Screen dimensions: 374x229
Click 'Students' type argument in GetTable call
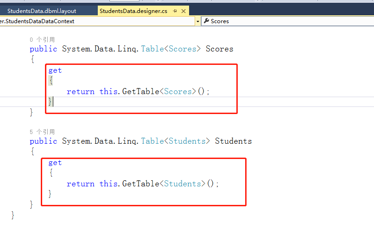click(183, 184)
